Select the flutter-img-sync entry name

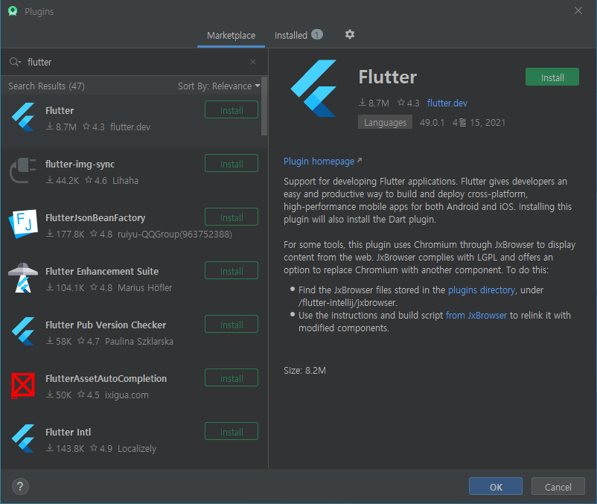[x=80, y=165]
